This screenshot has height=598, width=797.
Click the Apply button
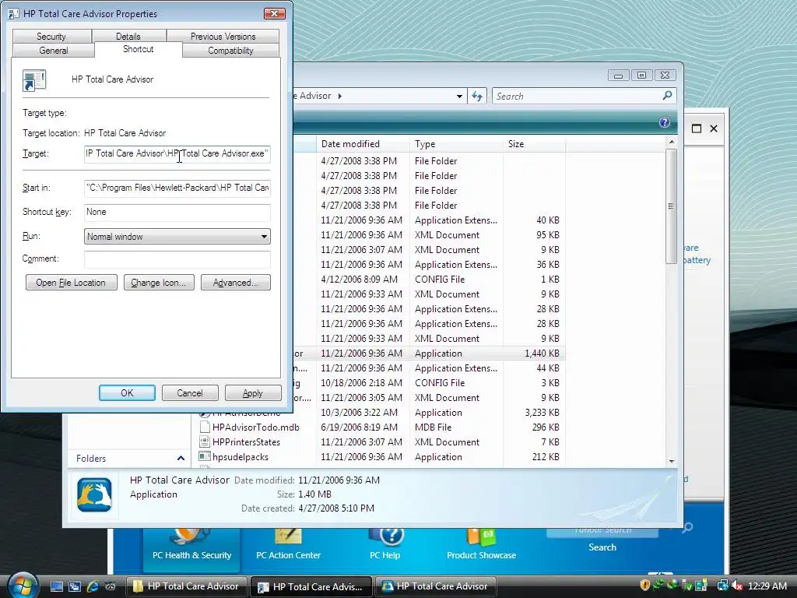tap(253, 393)
